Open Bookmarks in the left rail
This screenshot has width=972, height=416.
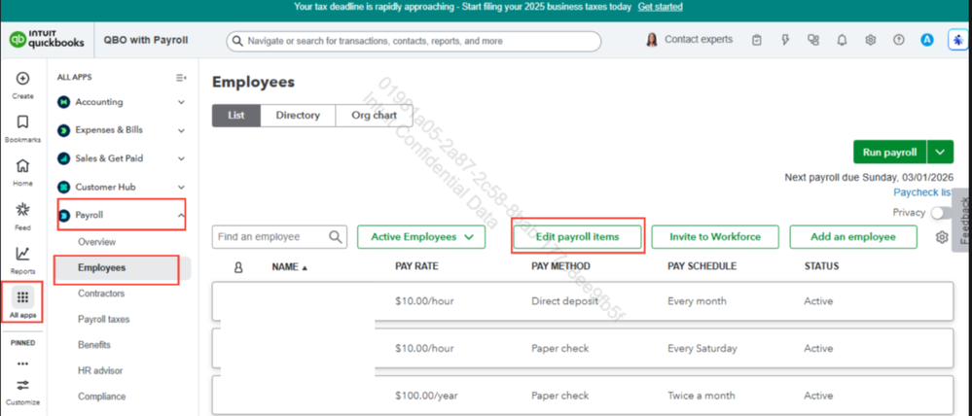(x=22, y=121)
